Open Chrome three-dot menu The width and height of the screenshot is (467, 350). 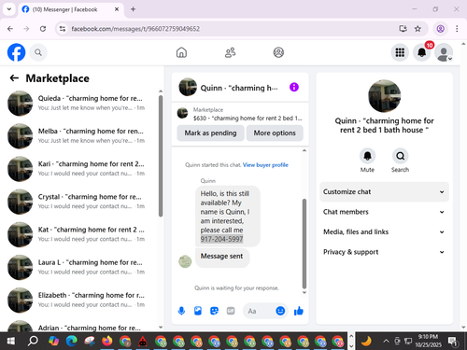457,29
